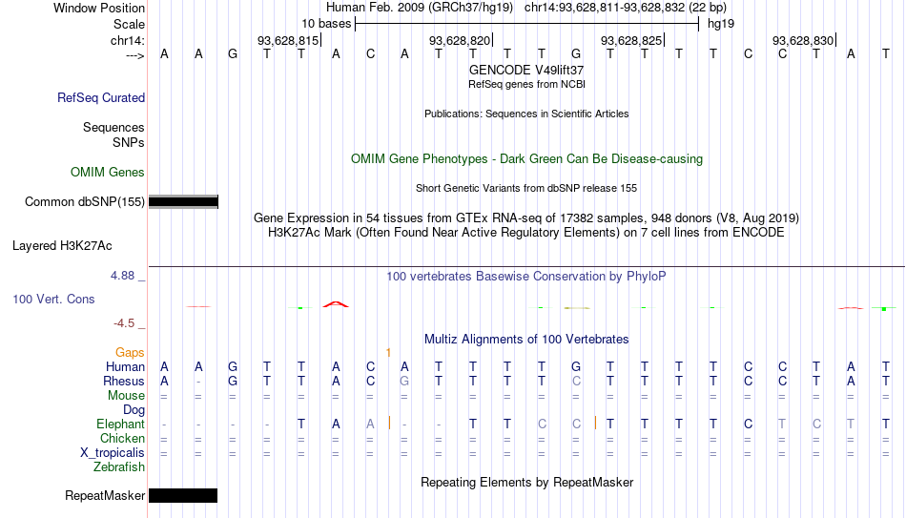
Task: Select the Elephant species label
Action: (x=121, y=425)
